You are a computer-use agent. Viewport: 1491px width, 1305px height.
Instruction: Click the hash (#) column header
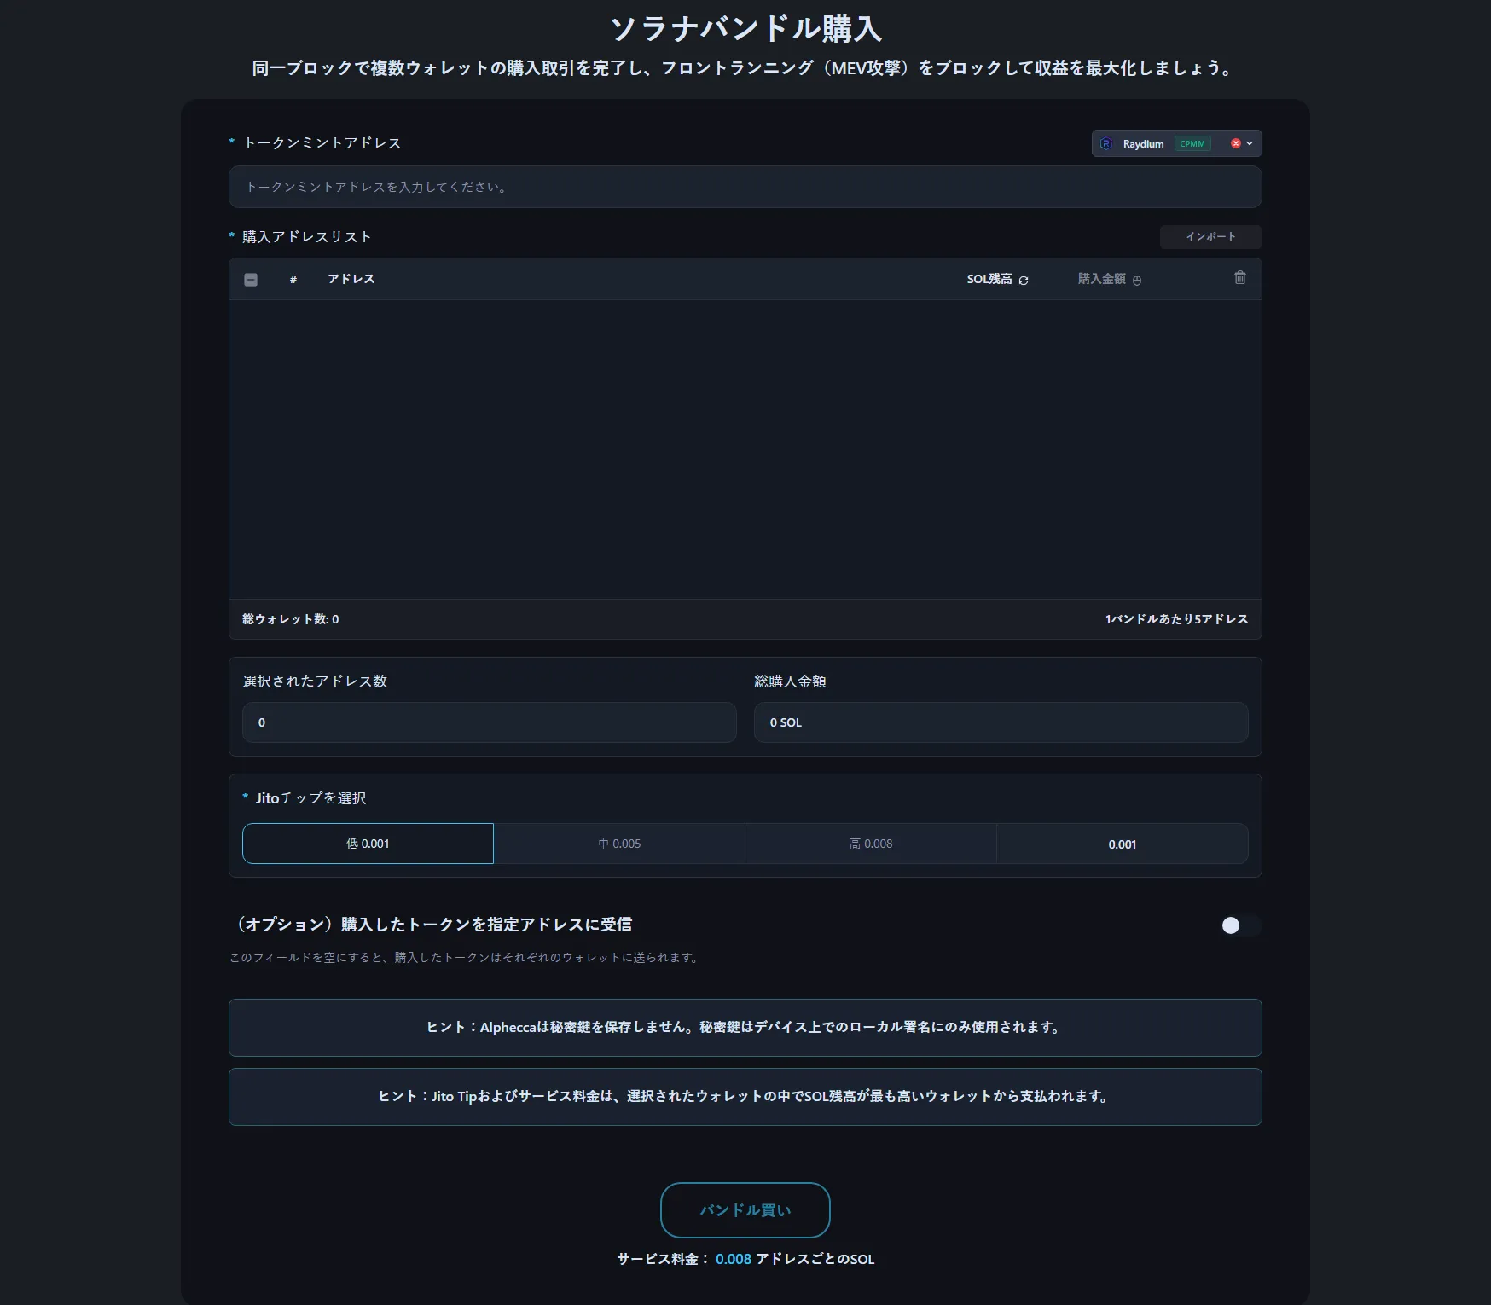(x=293, y=279)
